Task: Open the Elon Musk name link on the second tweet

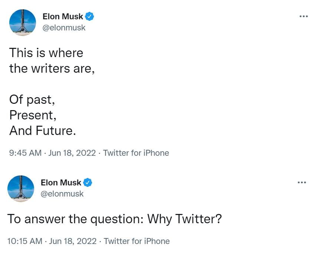Action: (x=61, y=183)
